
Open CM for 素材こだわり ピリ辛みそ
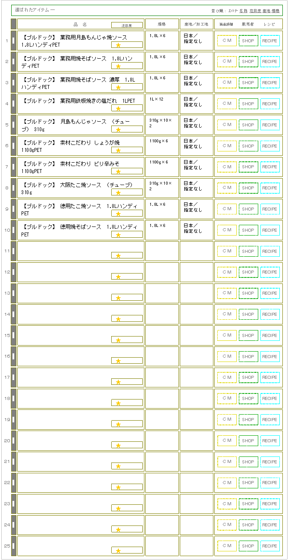[227, 167]
